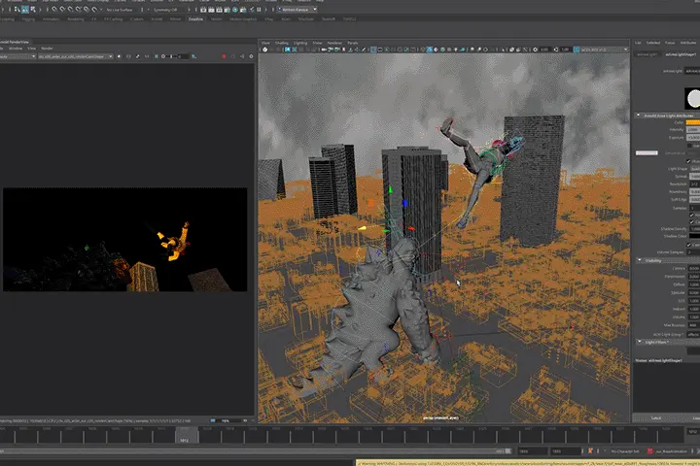
Task: Click the red anim layer icon in range bar
Action: (x=649, y=451)
